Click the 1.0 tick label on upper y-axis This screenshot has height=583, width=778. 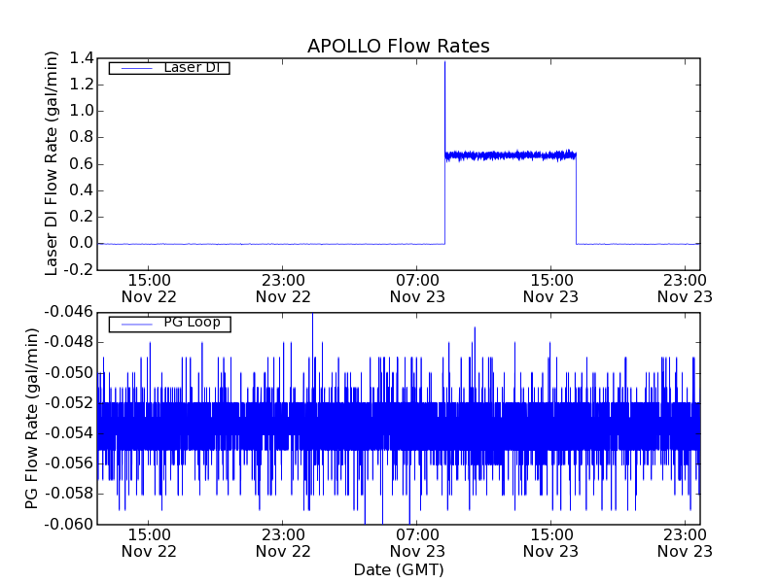point(81,111)
